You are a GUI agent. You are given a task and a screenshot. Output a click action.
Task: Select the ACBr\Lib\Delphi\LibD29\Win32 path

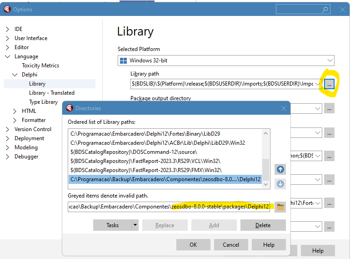coord(165,143)
